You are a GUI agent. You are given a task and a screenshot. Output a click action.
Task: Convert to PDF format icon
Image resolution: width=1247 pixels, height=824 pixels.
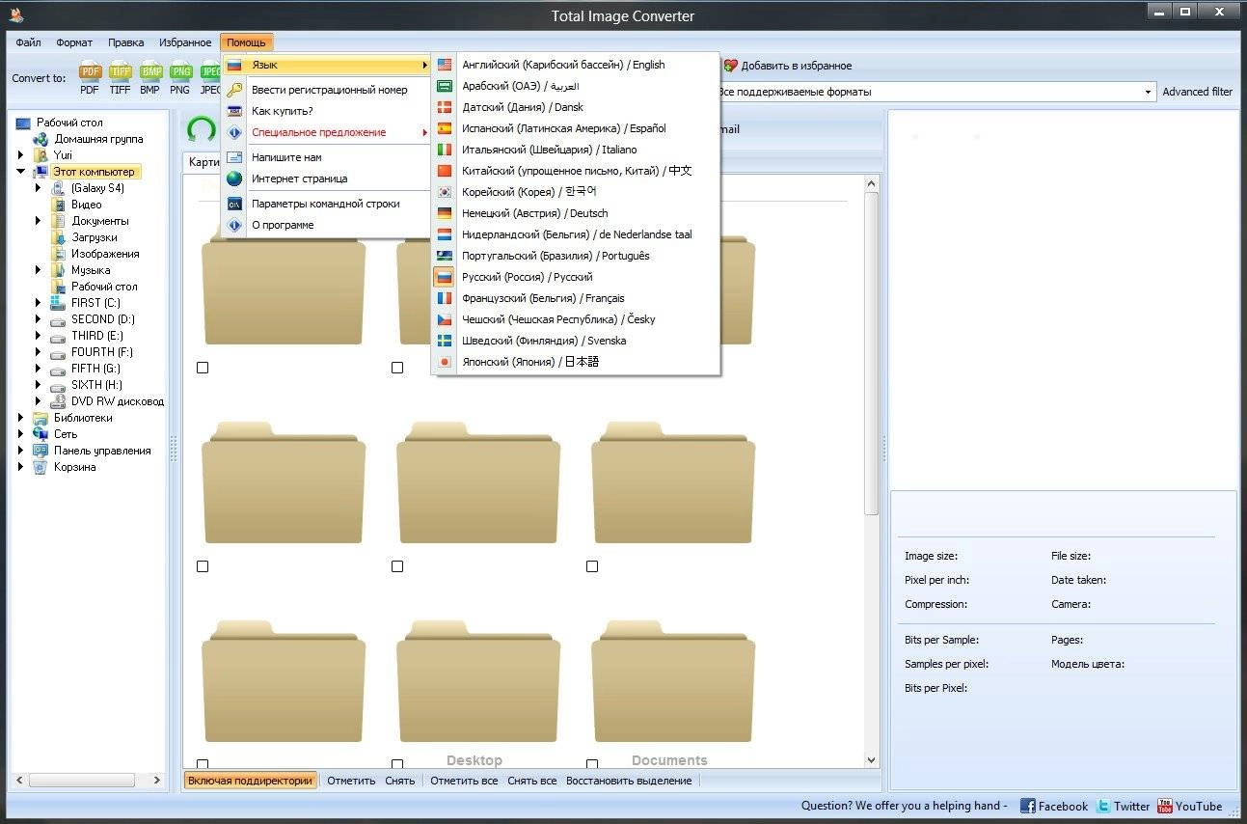pos(90,71)
